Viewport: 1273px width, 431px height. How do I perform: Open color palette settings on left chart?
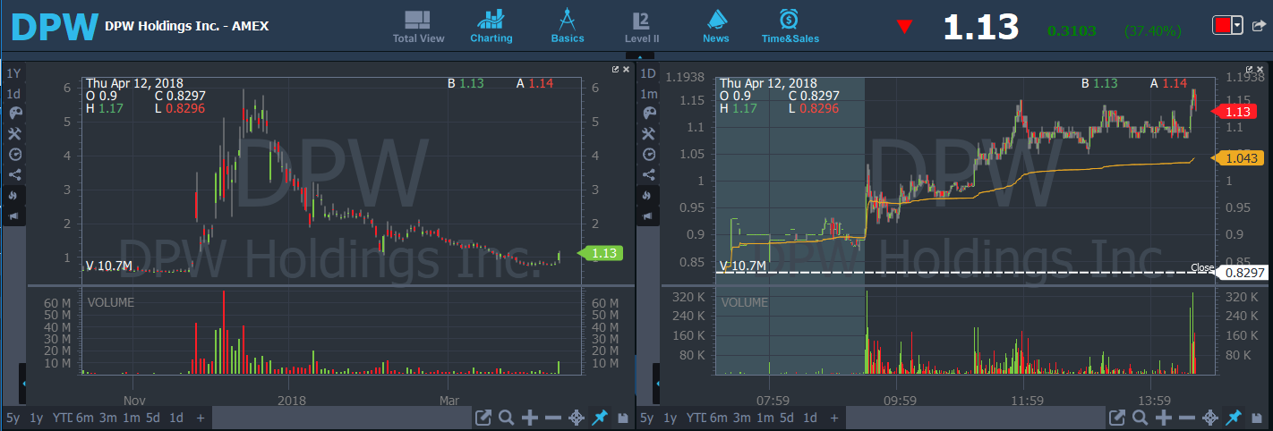click(x=14, y=114)
